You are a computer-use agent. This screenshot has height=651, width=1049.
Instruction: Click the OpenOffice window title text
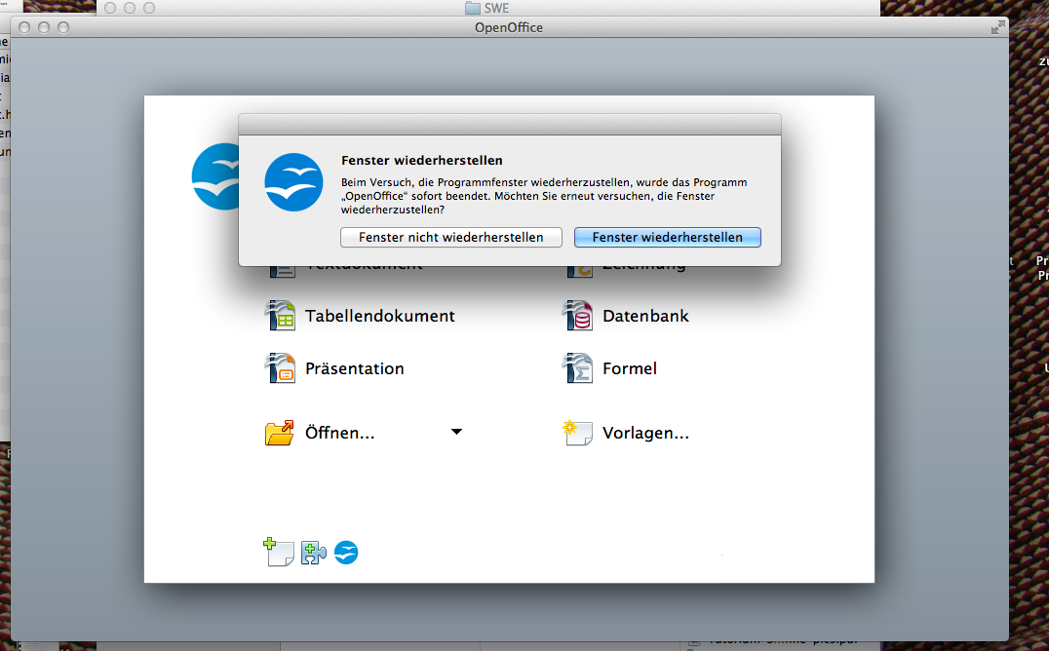[x=508, y=27]
